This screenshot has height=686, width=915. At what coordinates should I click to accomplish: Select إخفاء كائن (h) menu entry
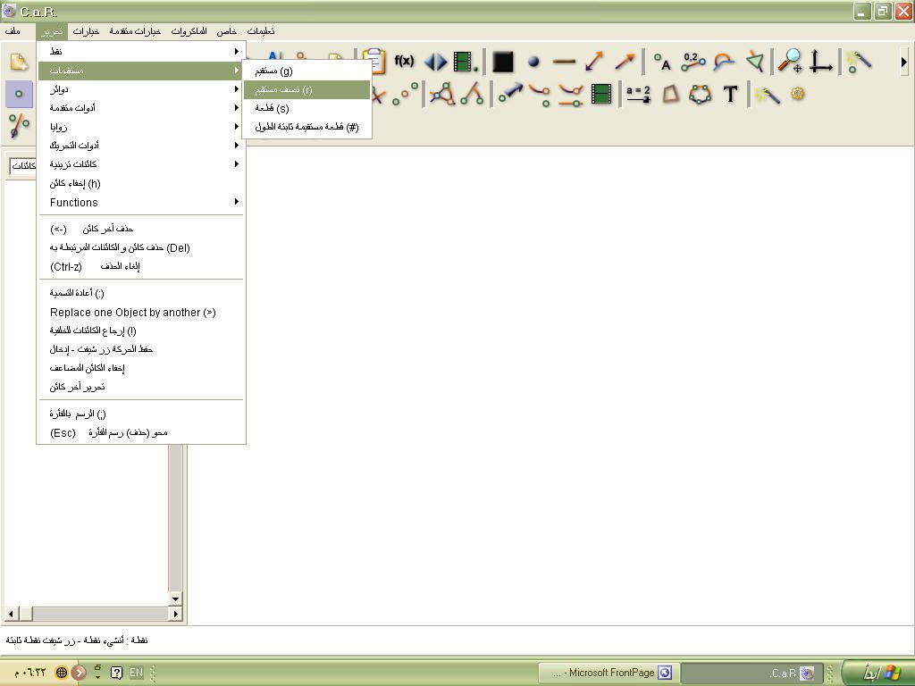click(140, 183)
